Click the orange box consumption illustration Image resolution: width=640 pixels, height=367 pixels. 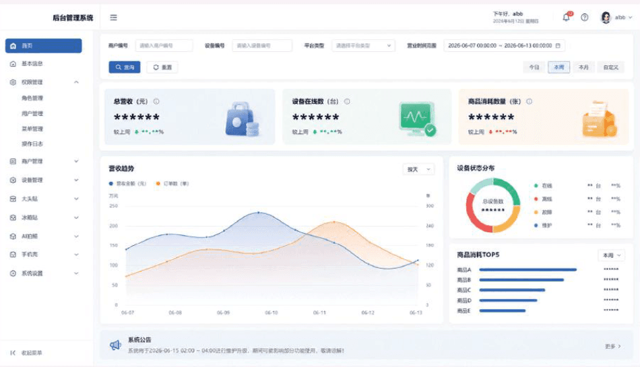[x=599, y=119]
